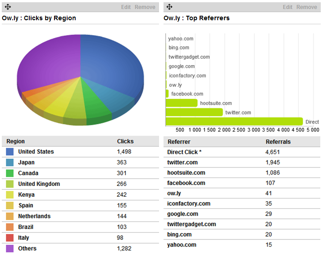Viewport: 323px width, 256px height.
Task: Click the Spain legend swatch
Action: pos(9,206)
